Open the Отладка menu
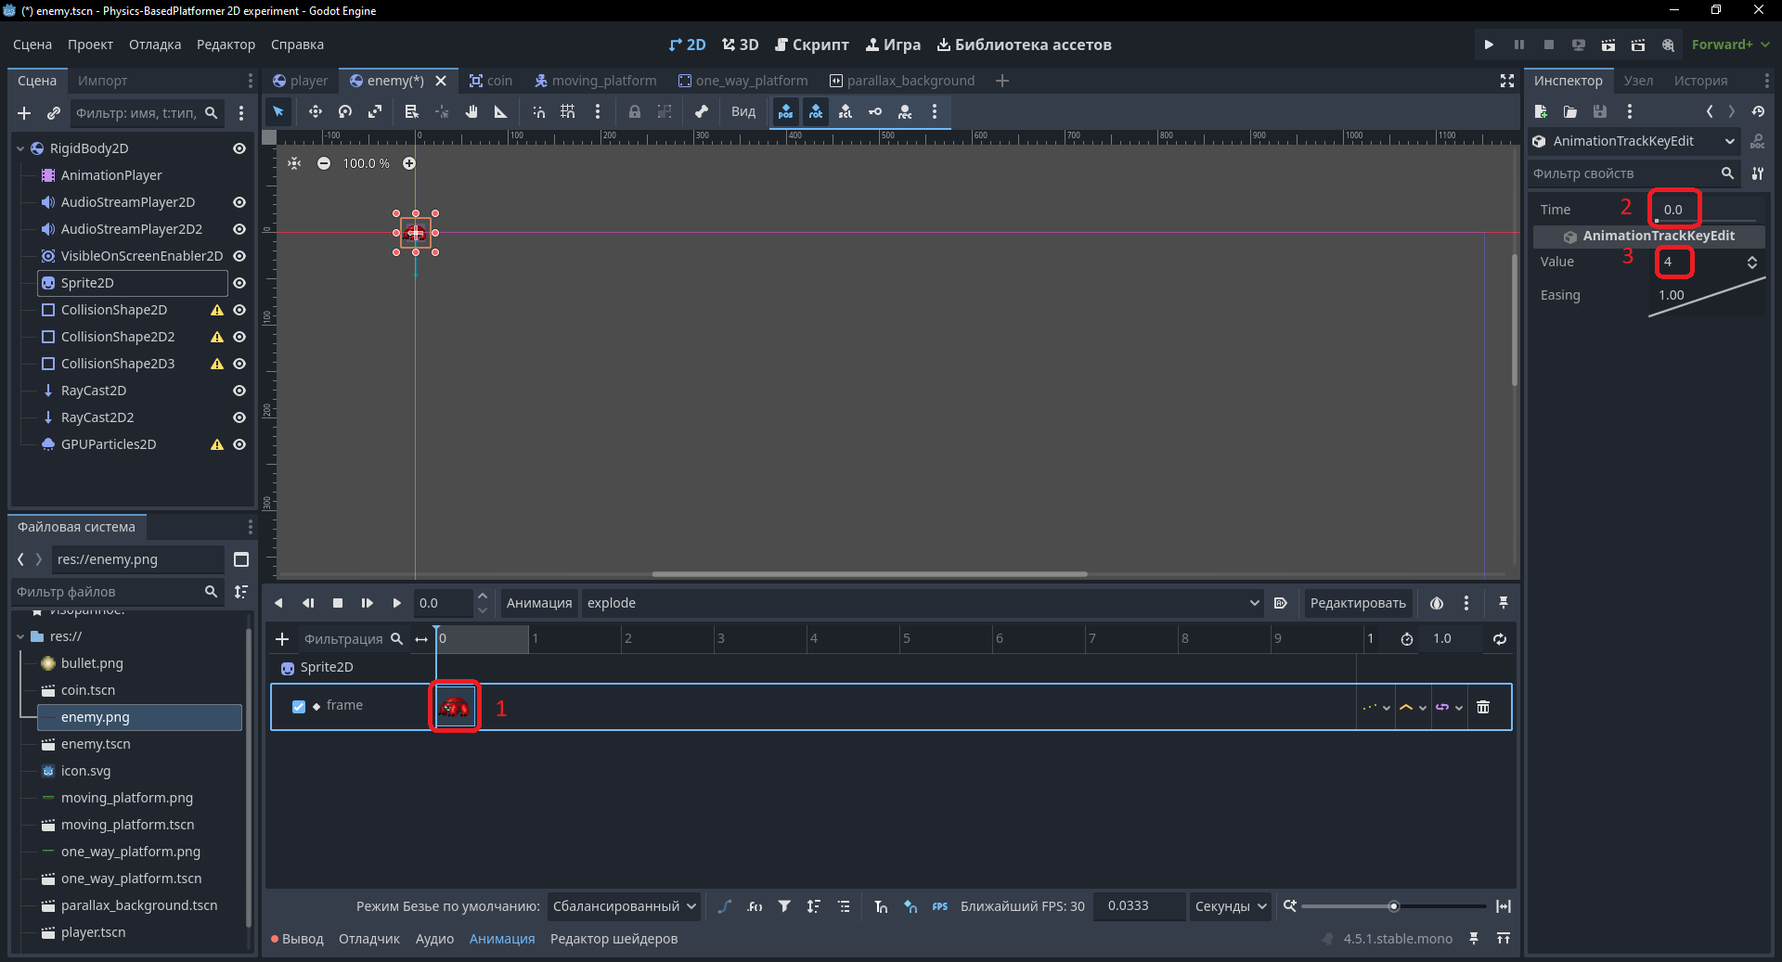1782x962 pixels. coord(155,45)
